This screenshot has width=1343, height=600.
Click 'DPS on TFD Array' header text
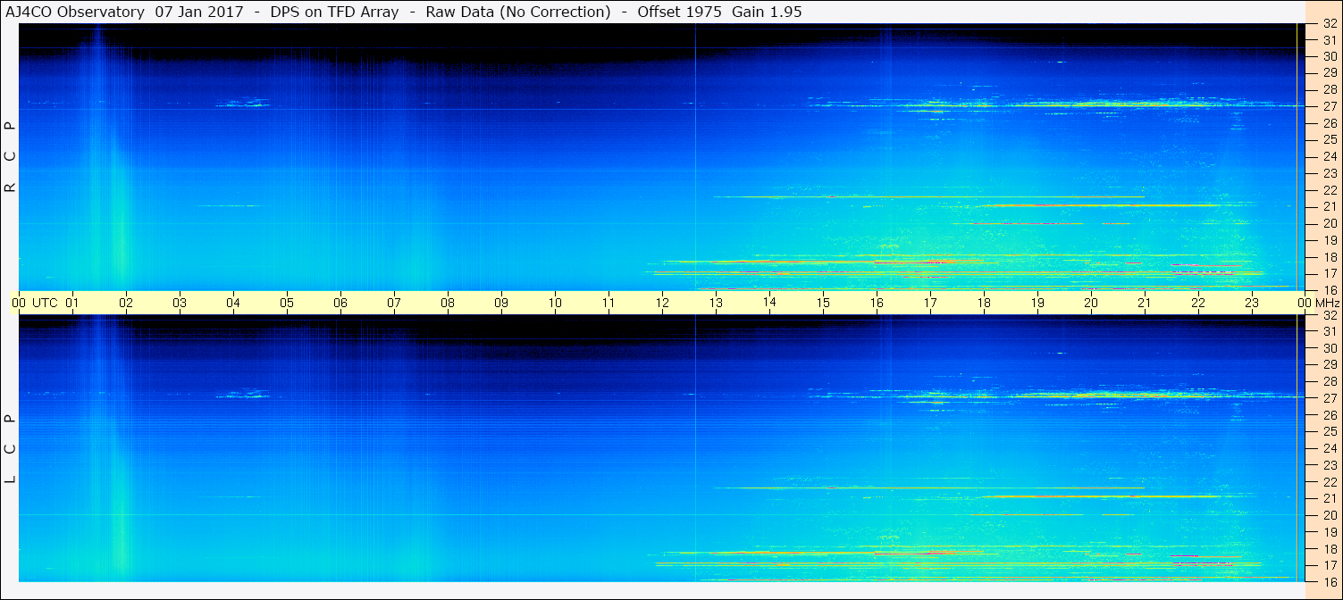334,12
